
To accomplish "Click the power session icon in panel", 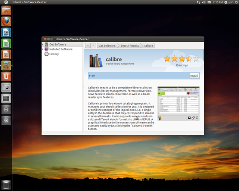I will (236, 2).
